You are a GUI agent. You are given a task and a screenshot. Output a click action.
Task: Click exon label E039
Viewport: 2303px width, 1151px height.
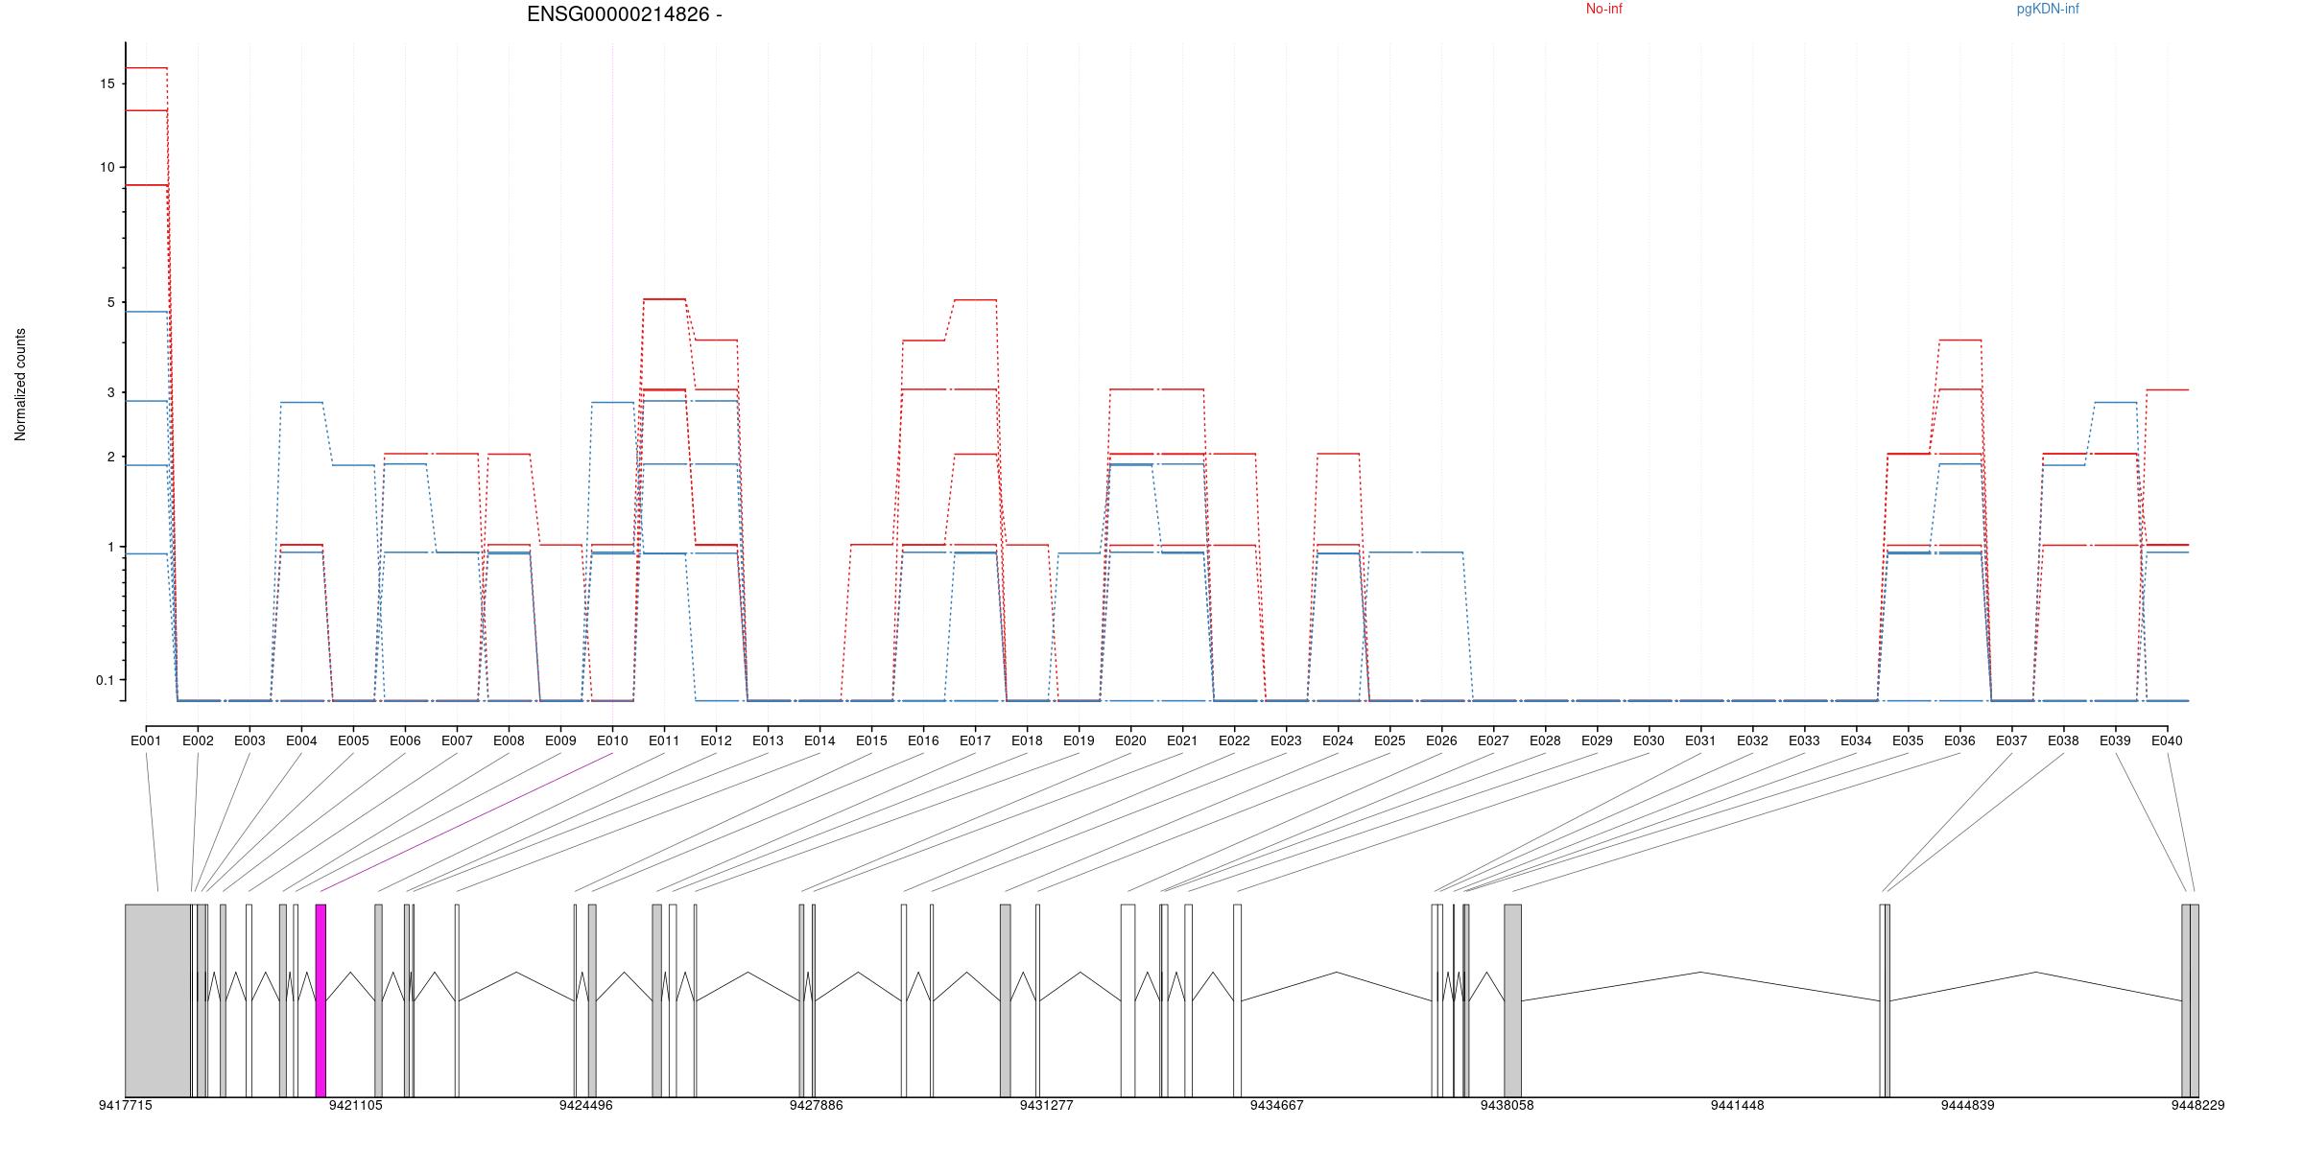2115,740
